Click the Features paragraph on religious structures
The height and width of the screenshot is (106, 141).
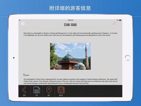[70, 81]
